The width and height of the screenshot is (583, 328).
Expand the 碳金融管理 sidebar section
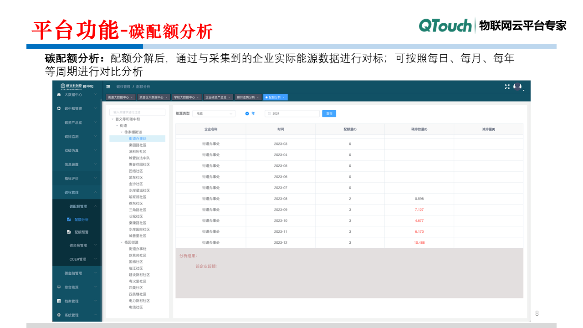click(x=73, y=273)
